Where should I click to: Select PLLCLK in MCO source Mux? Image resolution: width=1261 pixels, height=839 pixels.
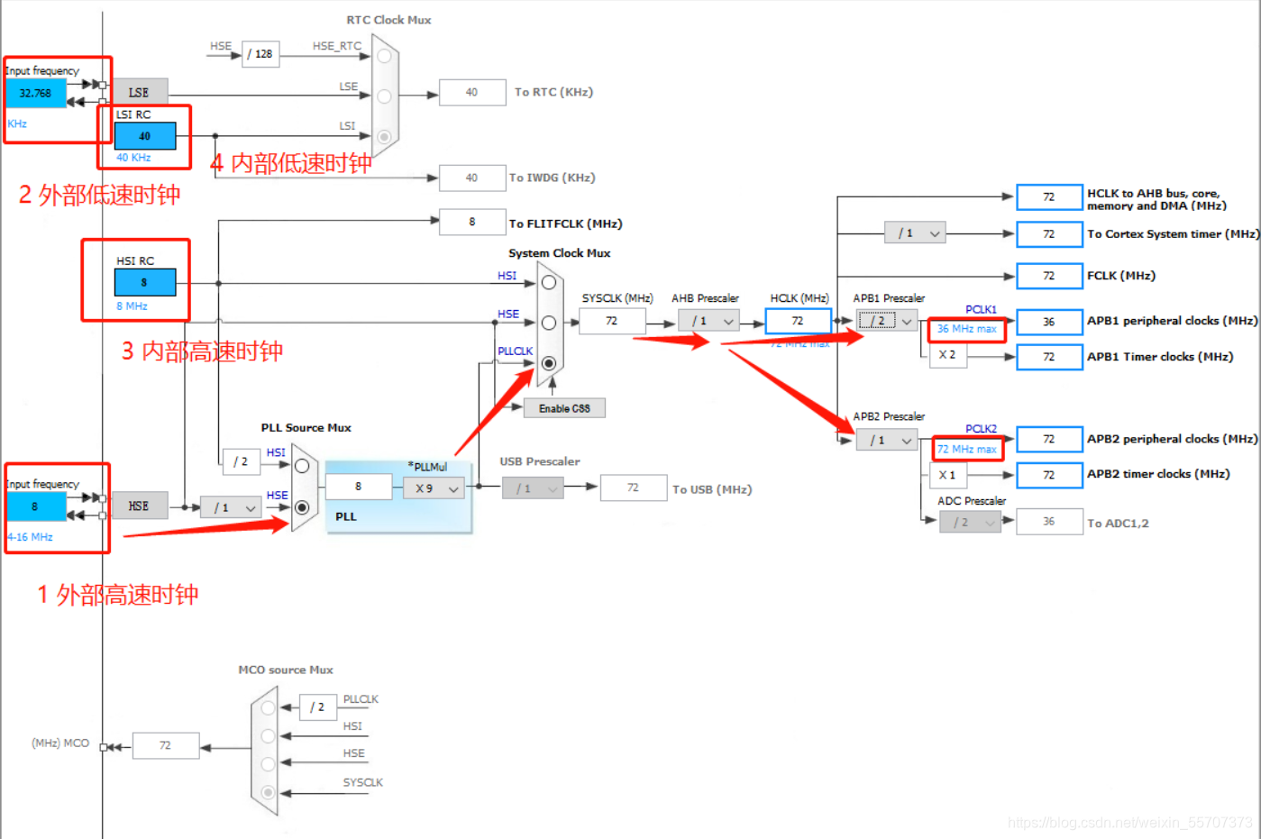click(x=268, y=708)
